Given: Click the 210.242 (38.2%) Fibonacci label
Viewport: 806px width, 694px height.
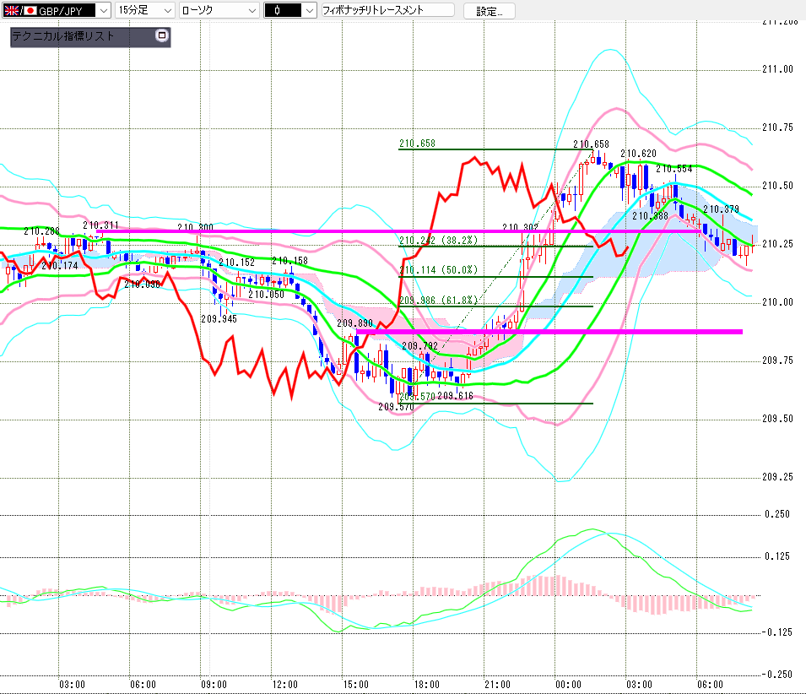Looking at the screenshot, I should (x=439, y=240).
